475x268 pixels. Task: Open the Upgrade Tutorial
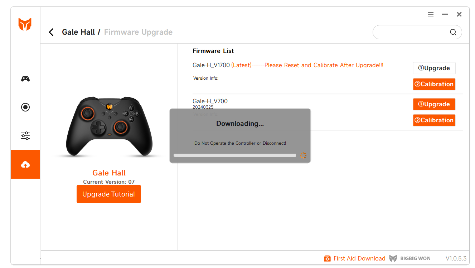109,194
